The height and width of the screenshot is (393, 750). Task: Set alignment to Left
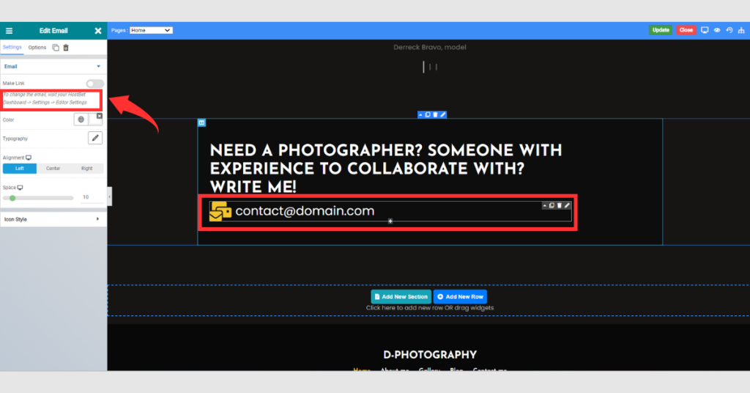(20, 169)
